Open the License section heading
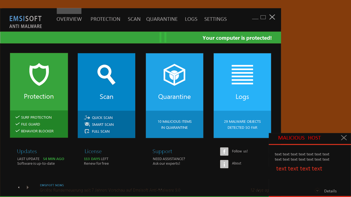 click(93, 151)
